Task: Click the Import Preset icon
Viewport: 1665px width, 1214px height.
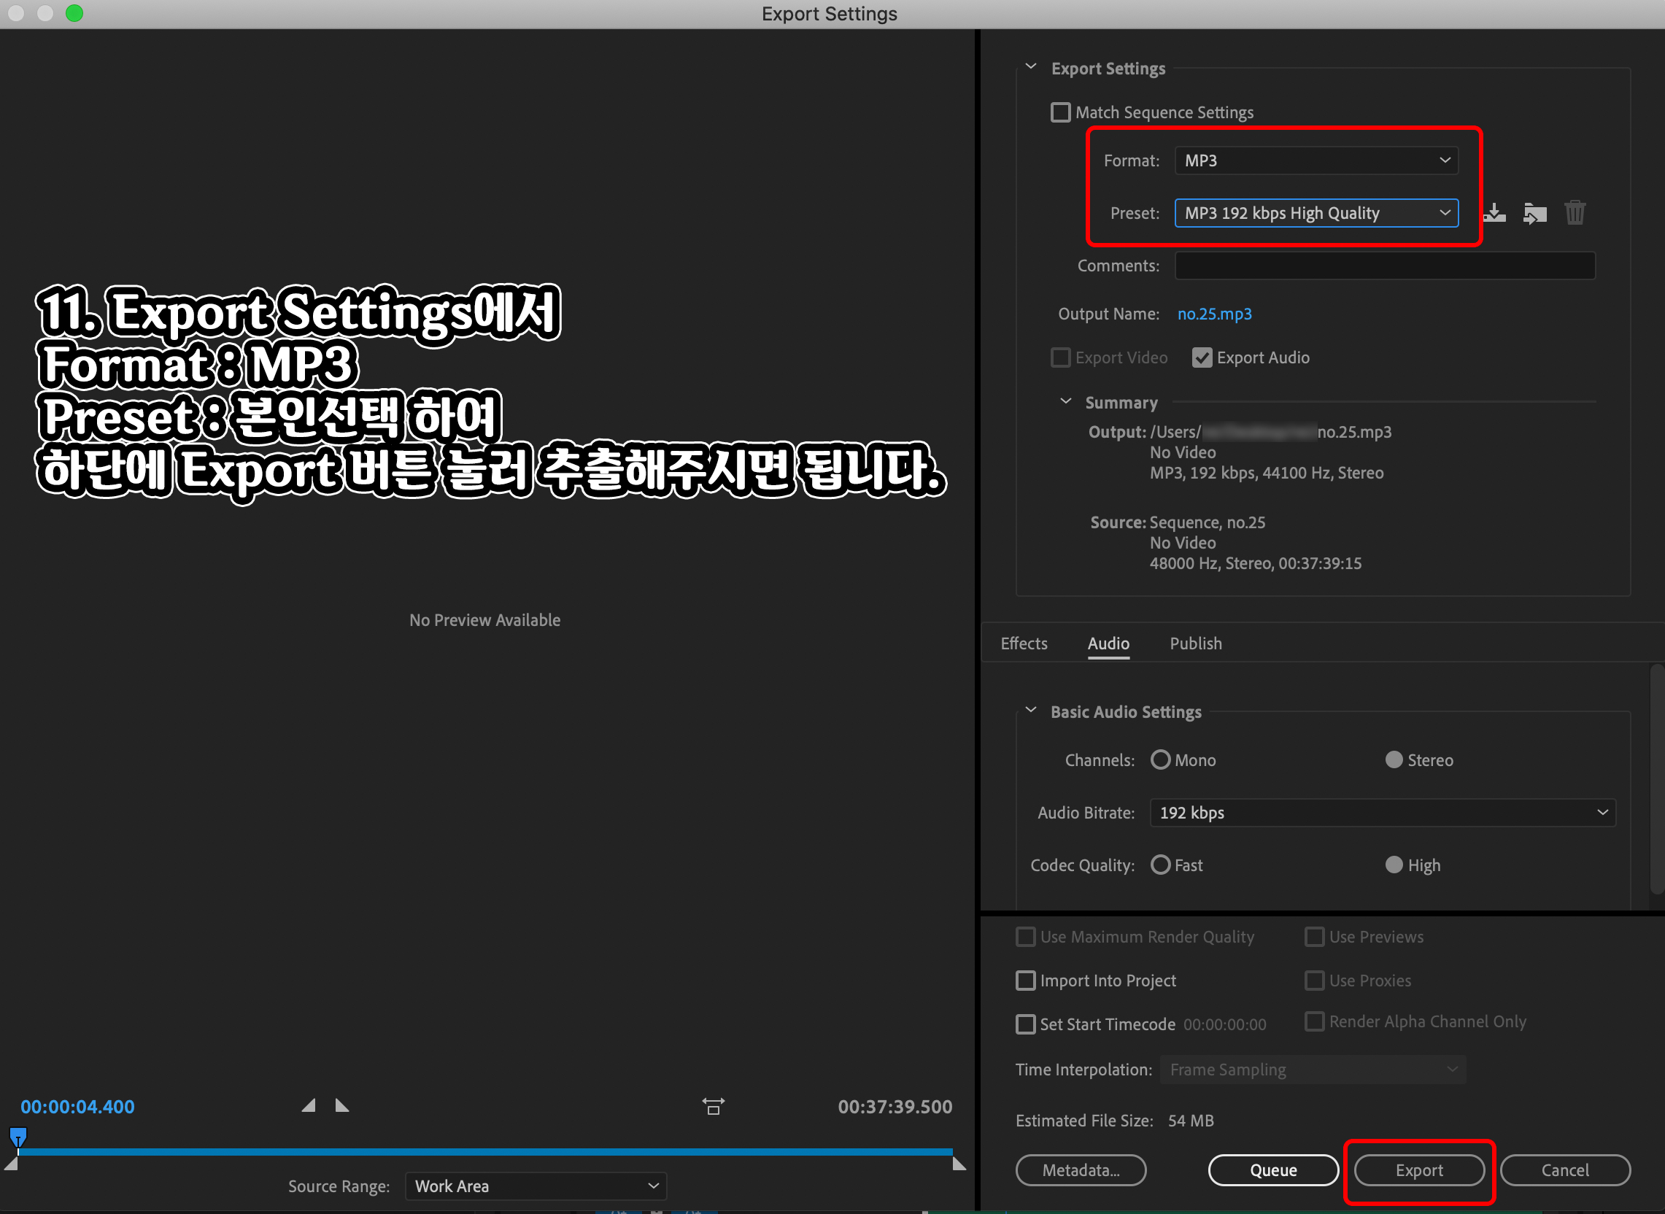Action: [x=1534, y=213]
